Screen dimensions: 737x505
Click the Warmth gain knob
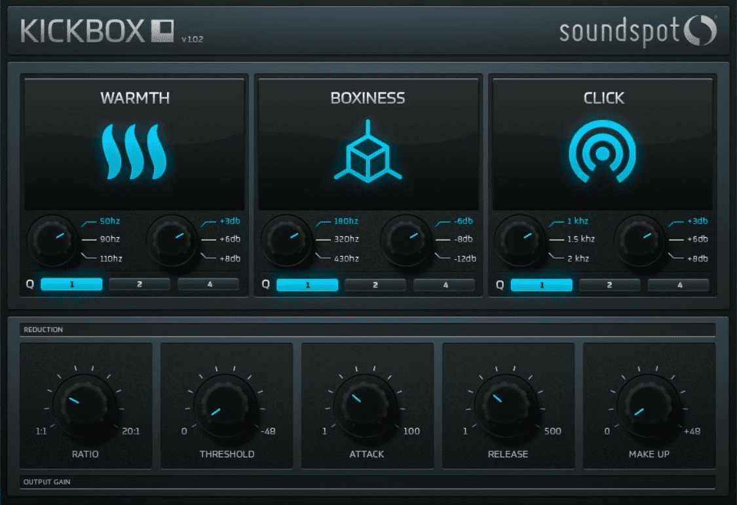(x=172, y=240)
